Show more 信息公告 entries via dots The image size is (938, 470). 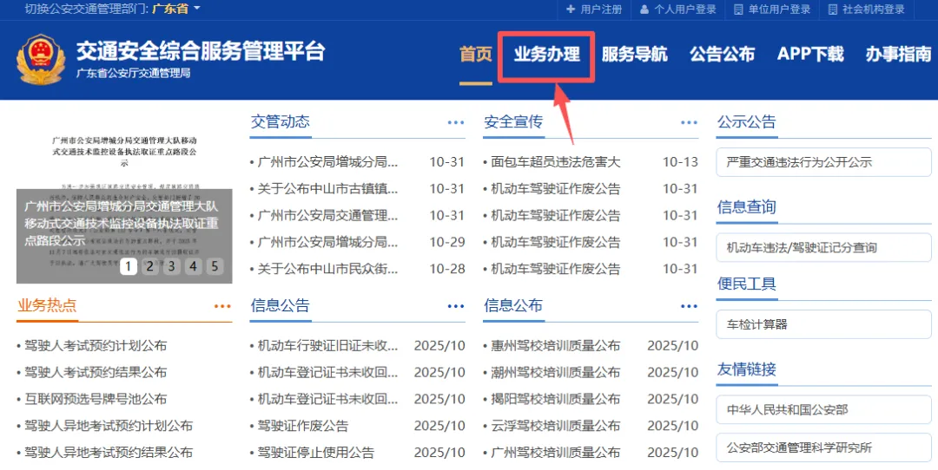point(456,306)
